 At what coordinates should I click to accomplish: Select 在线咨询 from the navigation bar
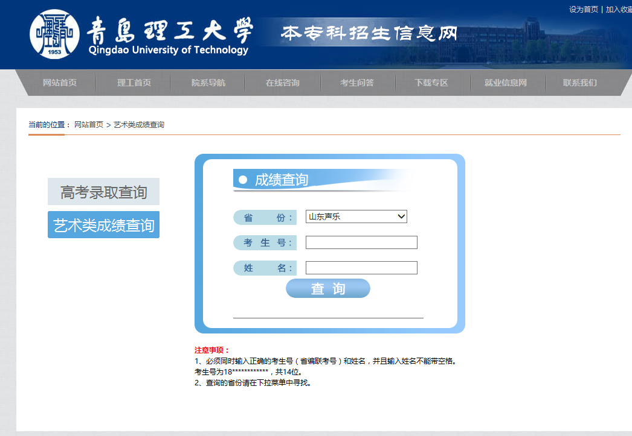(283, 83)
